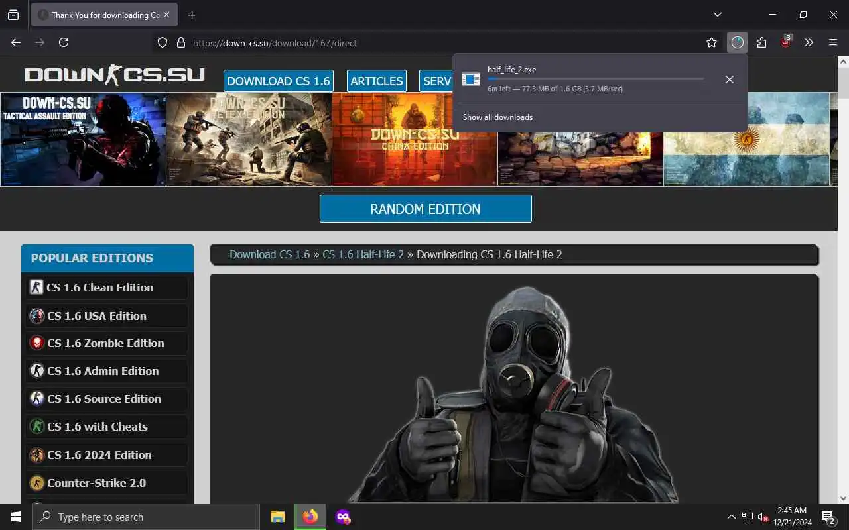Click the Source Edition sidebar icon

[36, 399]
